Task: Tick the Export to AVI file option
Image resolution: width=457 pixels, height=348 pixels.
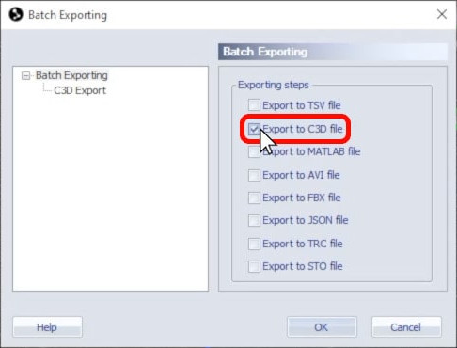Action: coord(254,175)
